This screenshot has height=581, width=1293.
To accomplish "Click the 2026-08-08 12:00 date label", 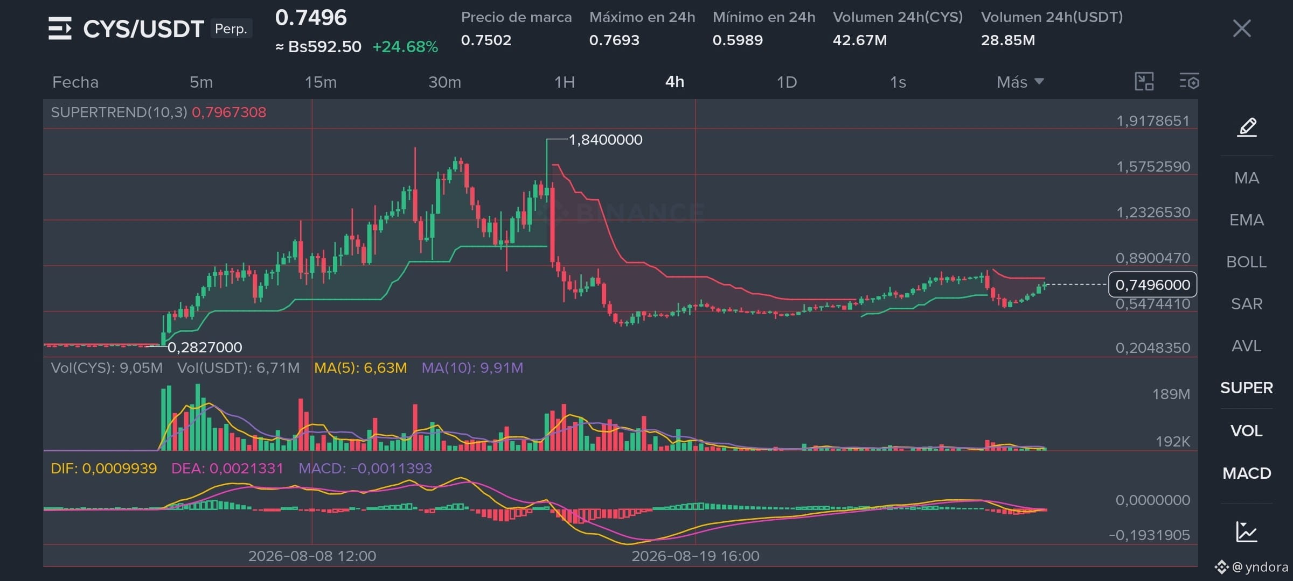I will pyautogui.click(x=312, y=556).
